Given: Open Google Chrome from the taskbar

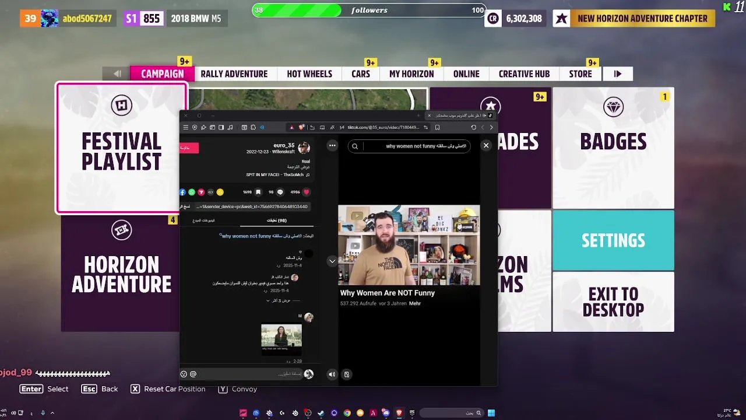Looking at the screenshot, I should click(347, 413).
